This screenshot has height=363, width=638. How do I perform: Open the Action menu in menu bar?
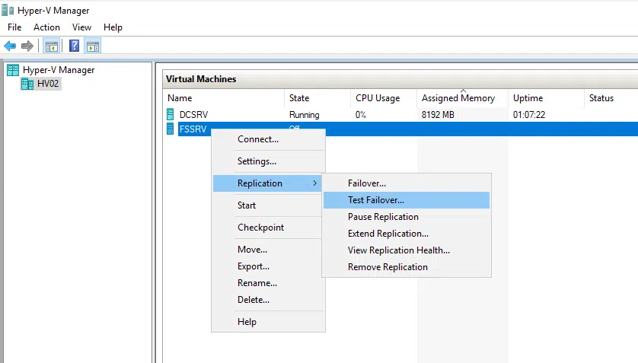pyautogui.click(x=46, y=27)
